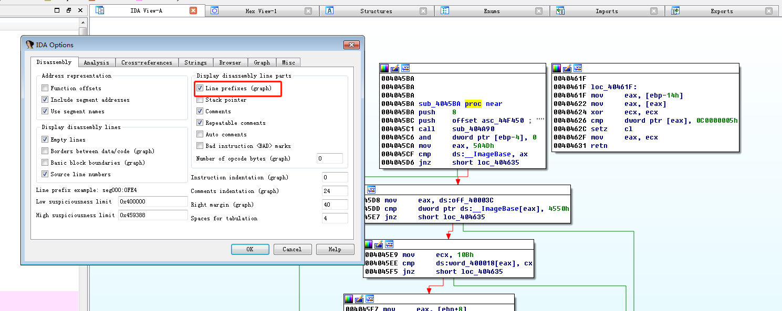Click the Structures tab icon
The height and width of the screenshot is (311, 782).
click(x=329, y=10)
